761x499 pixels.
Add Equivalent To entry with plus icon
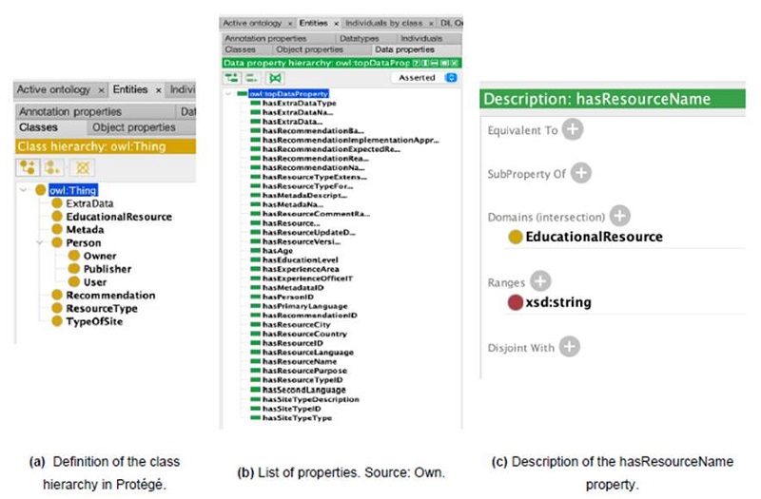573,129
